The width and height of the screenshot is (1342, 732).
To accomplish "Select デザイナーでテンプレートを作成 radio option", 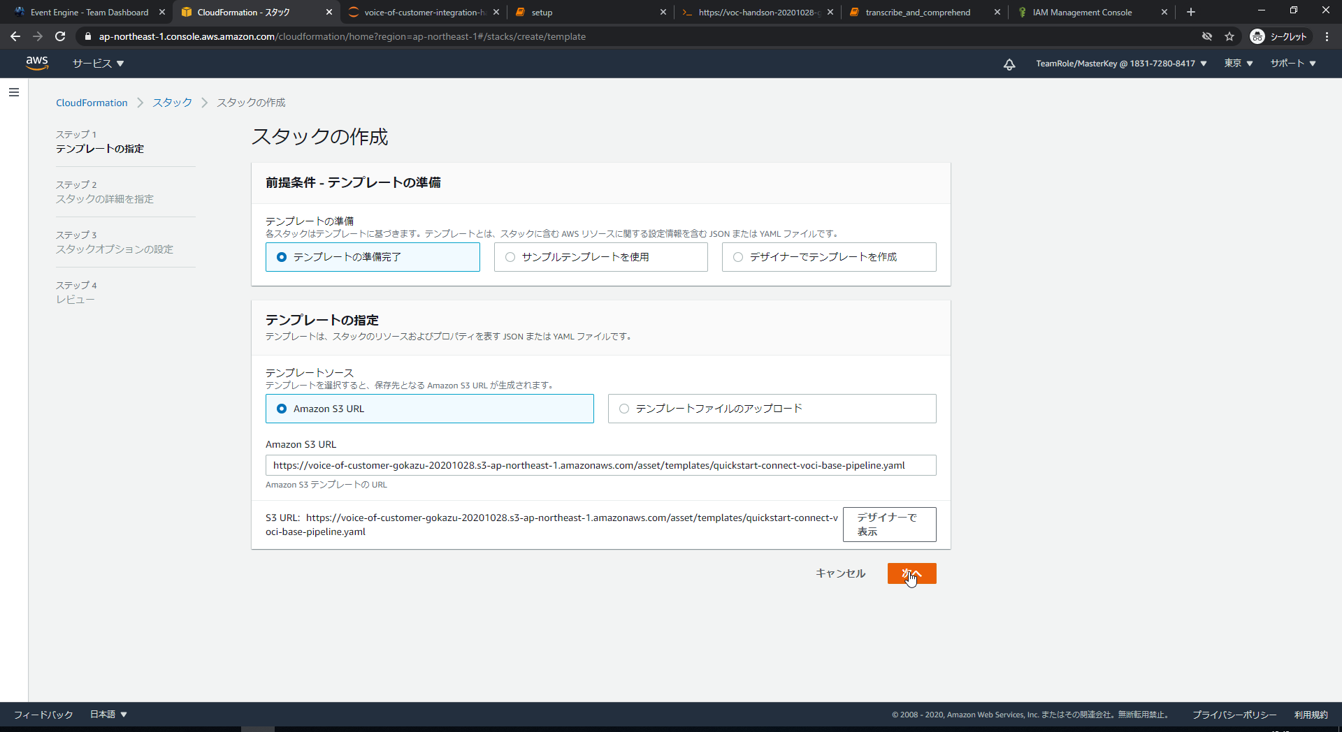I will coord(829,257).
